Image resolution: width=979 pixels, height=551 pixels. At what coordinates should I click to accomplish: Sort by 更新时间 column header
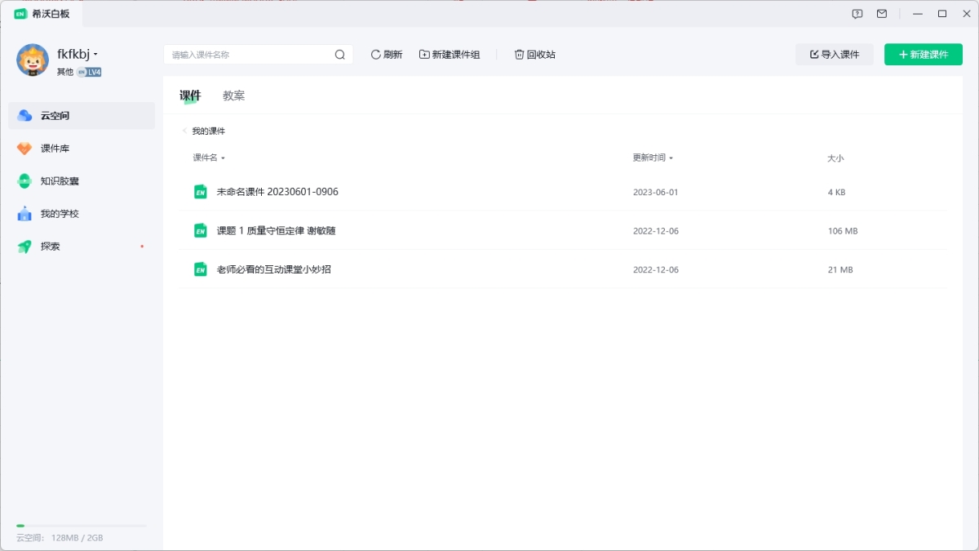point(653,158)
